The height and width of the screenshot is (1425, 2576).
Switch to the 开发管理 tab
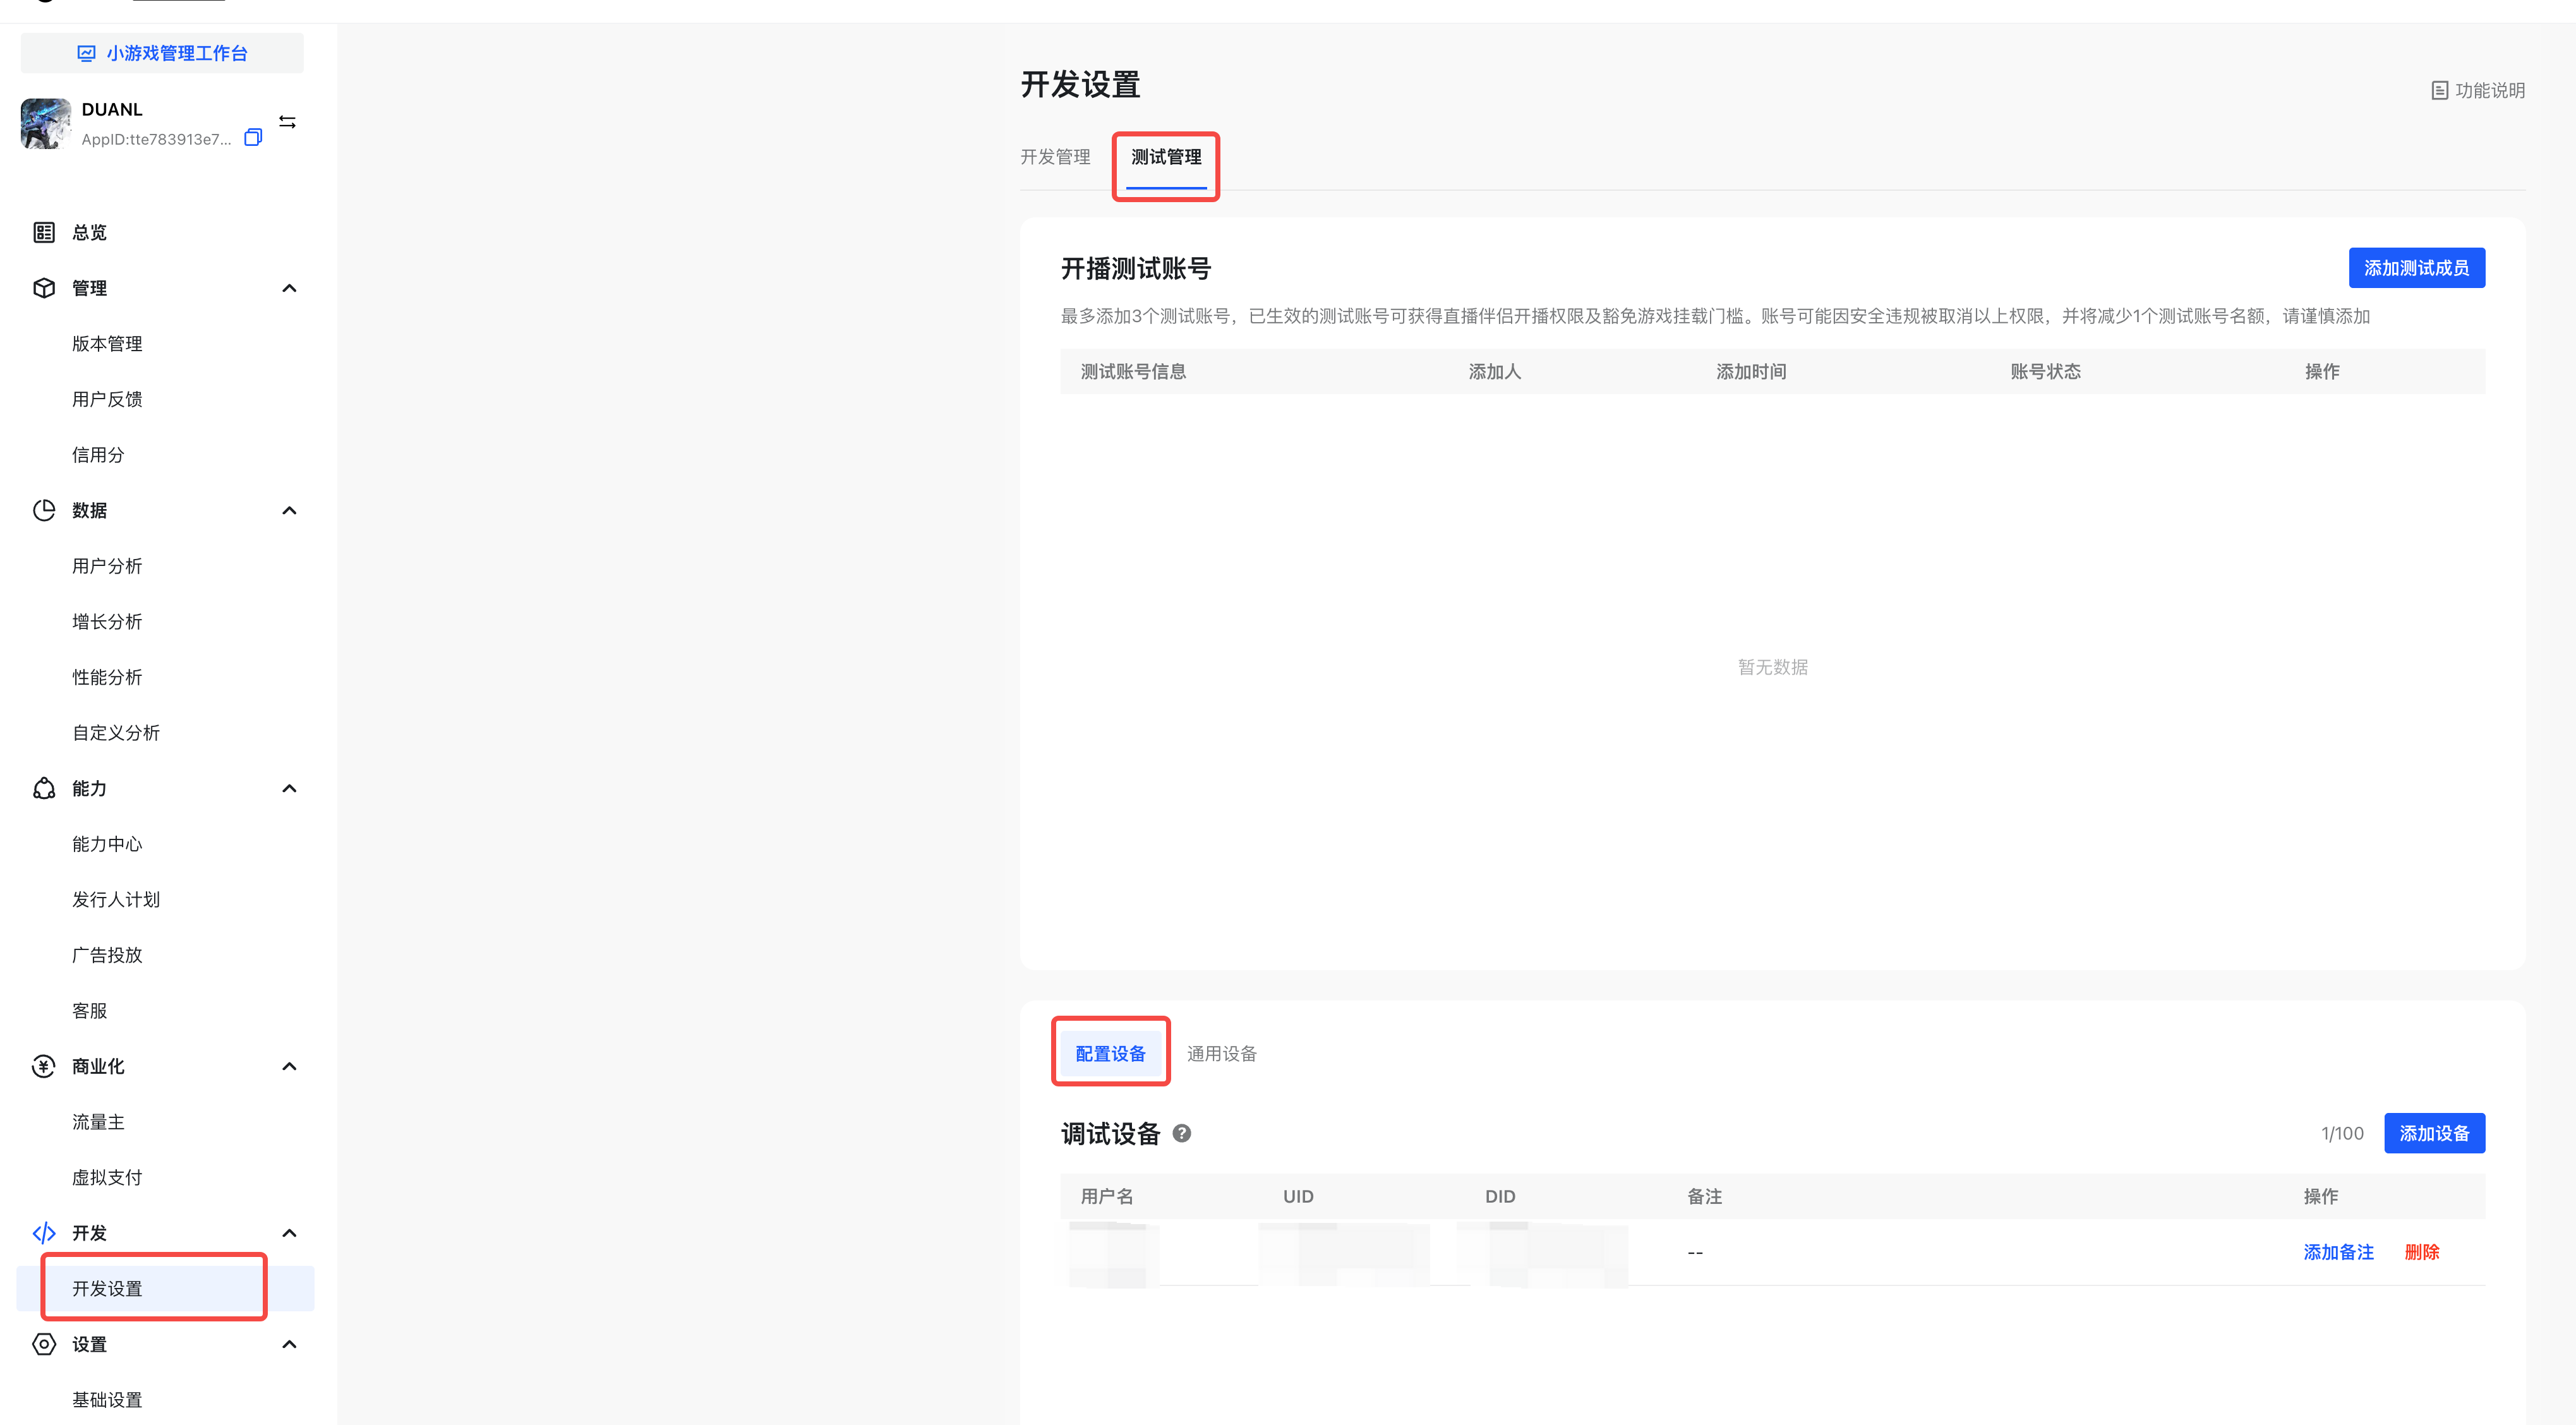click(x=1055, y=157)
